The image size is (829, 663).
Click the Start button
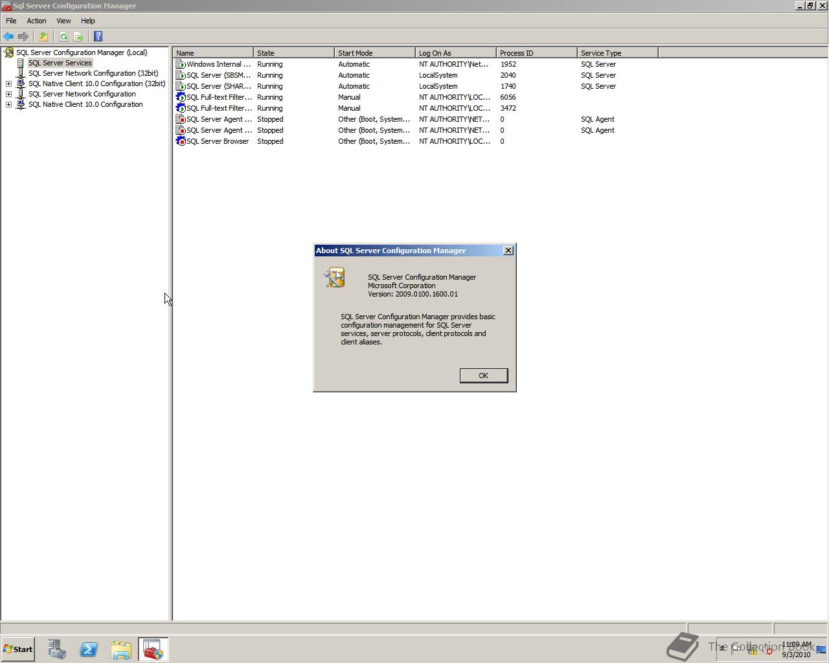(x=18, y=649)
